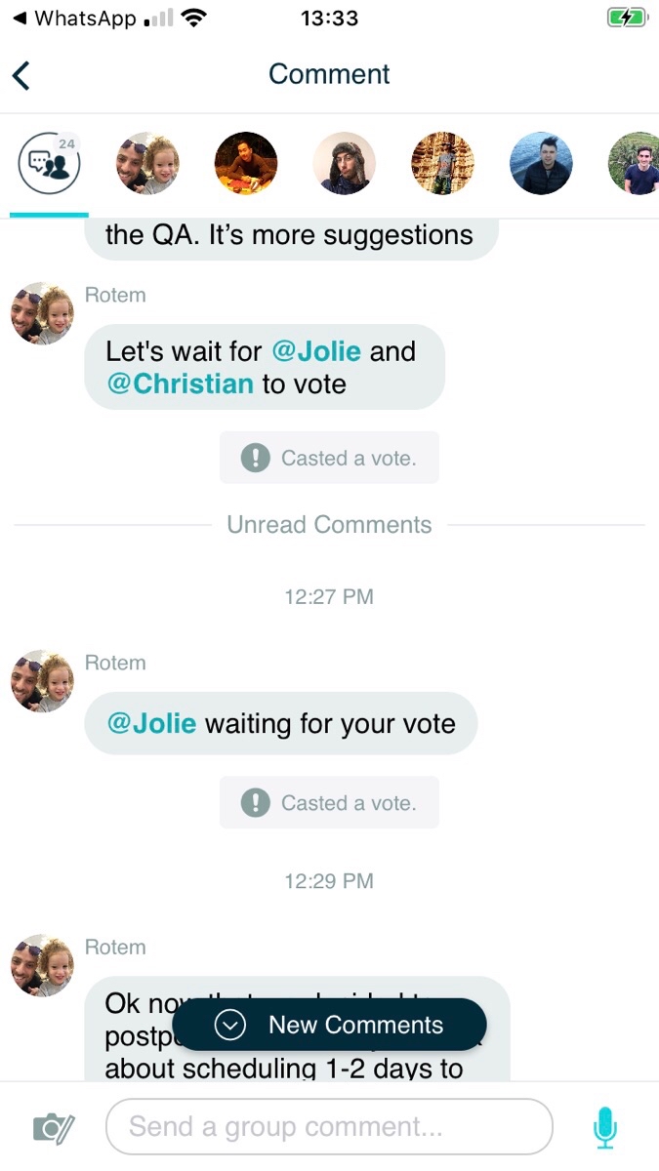
Task: Select the group comments icon with 24 badge
Action: tap(49, 164)
